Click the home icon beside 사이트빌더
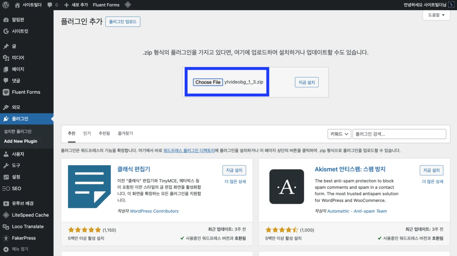Viewport: 457px width, 256px height. coord(17,5)
